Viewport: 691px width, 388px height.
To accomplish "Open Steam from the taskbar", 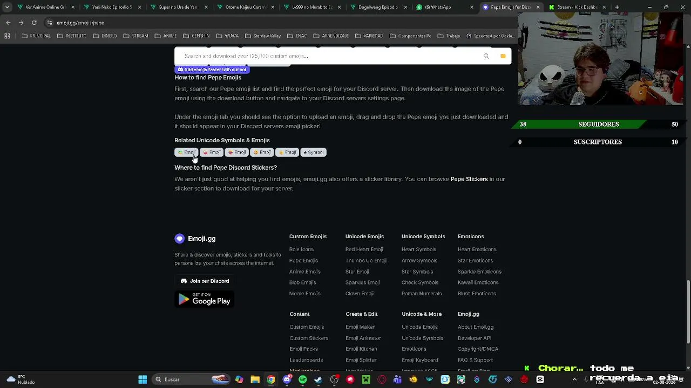I will tap(318, 379).
